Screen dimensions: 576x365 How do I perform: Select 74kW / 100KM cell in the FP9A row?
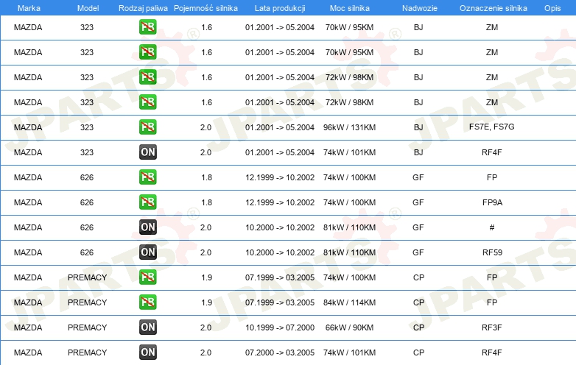point(349,202)
